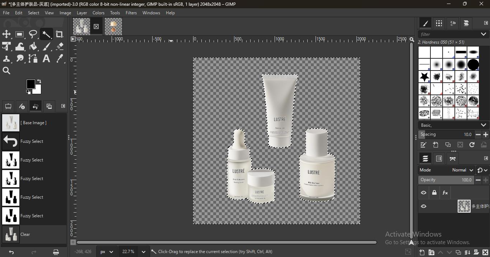Swap foreground and background colors
This screenshot has height=257, width=490.
click(x=39, y=81)
